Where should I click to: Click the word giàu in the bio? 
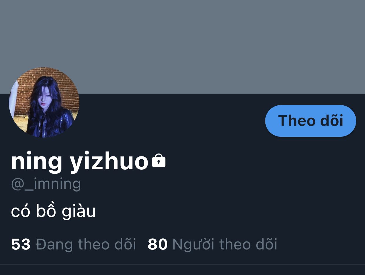tap(79, 212)
